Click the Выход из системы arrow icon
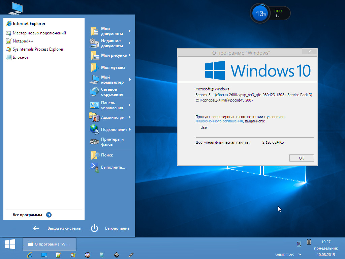Screen dimensions: 345x259 click(36, 228)
